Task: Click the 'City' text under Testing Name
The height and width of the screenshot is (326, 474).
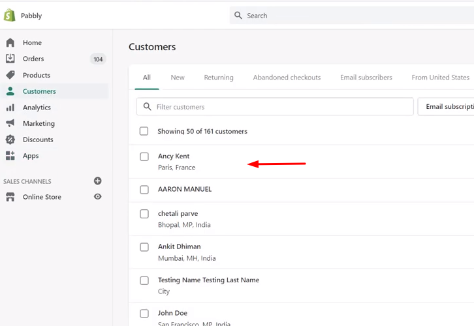Action: (163, 291)
